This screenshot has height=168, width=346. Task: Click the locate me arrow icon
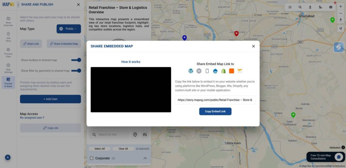pyautogui.click(x=341, y=28)
